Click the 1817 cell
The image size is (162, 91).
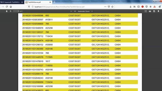(x=48, y=61)
